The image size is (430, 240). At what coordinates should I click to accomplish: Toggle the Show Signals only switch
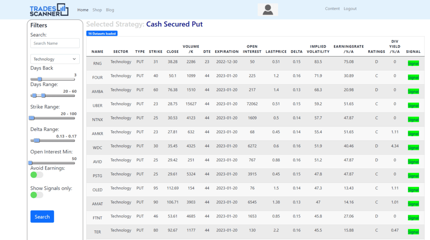point(37,195)
